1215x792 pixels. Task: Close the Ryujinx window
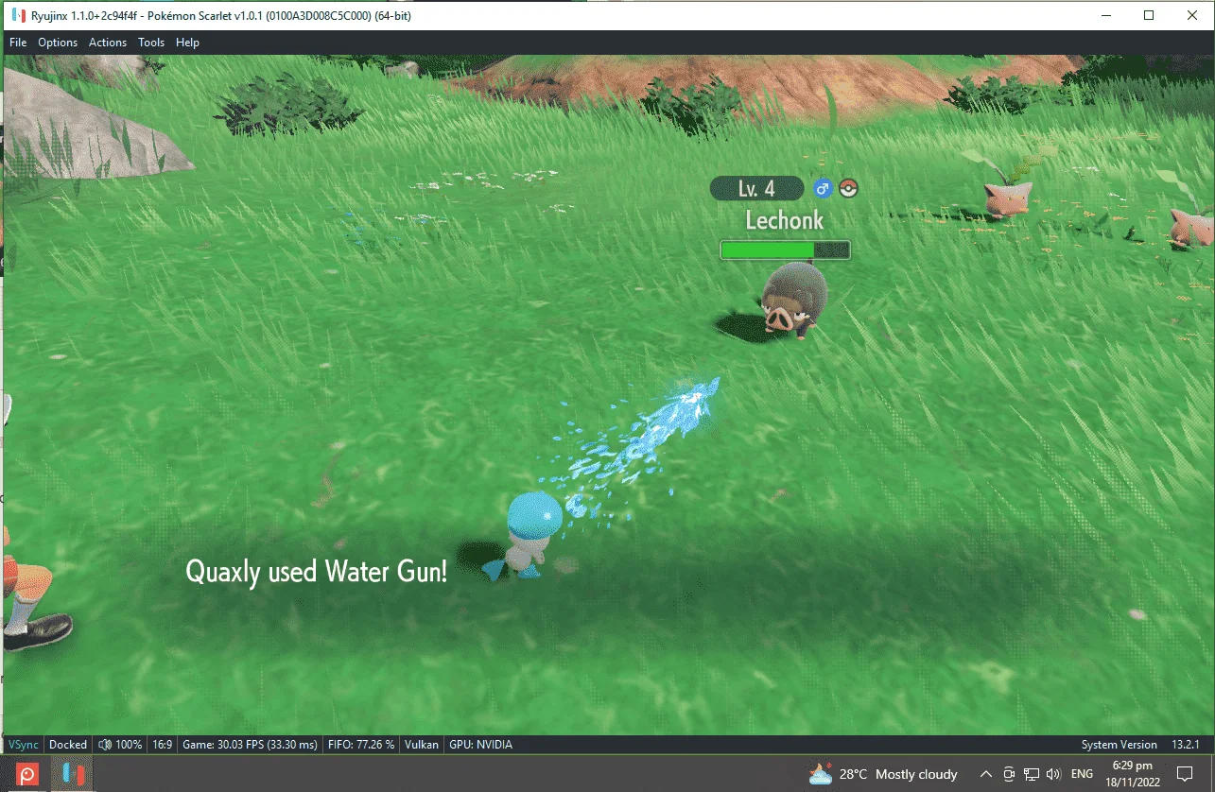(x=1192, y=15)
